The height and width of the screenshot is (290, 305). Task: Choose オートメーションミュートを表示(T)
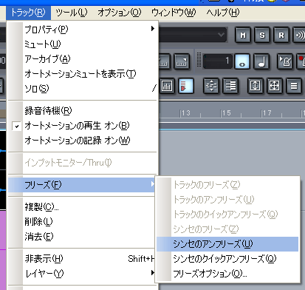[83, 73]
